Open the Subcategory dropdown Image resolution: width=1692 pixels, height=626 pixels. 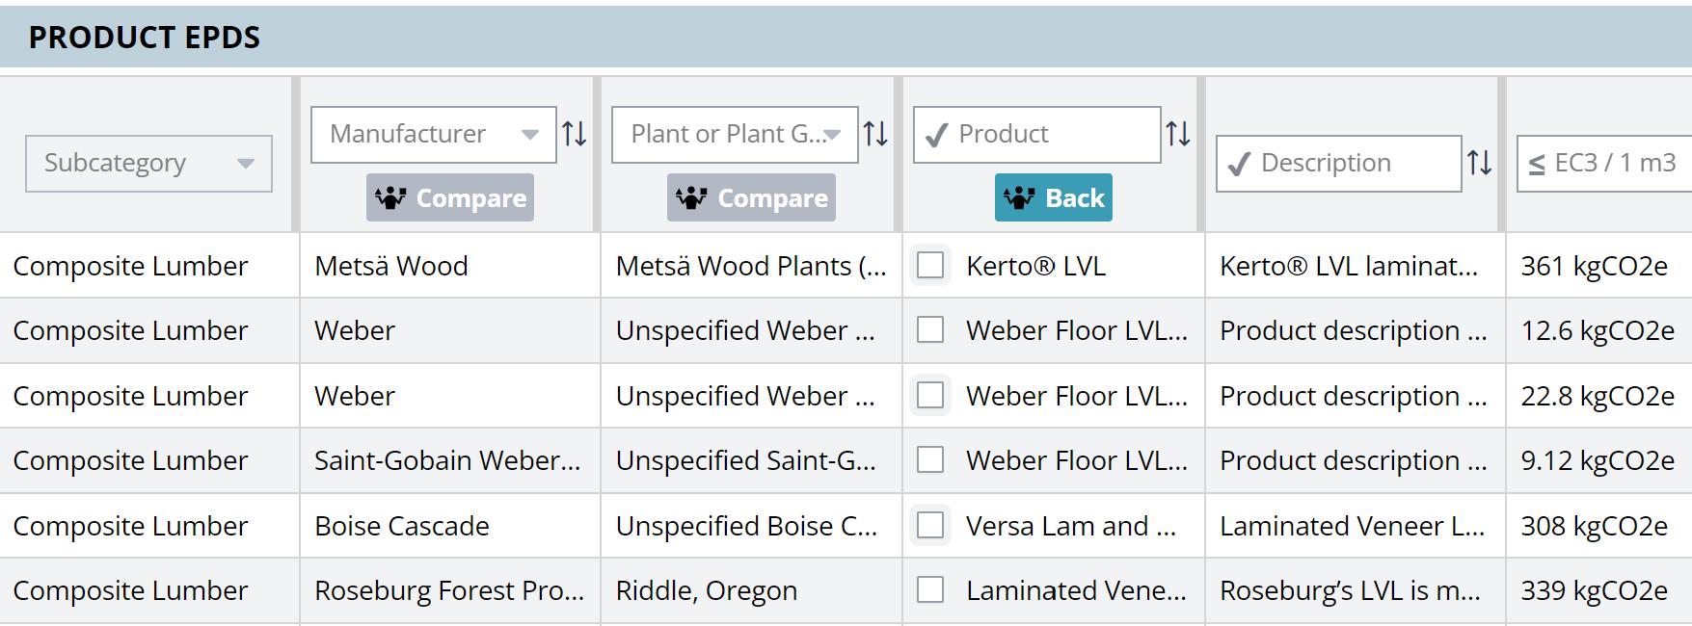pyautogui.click(x=148, y=163)
